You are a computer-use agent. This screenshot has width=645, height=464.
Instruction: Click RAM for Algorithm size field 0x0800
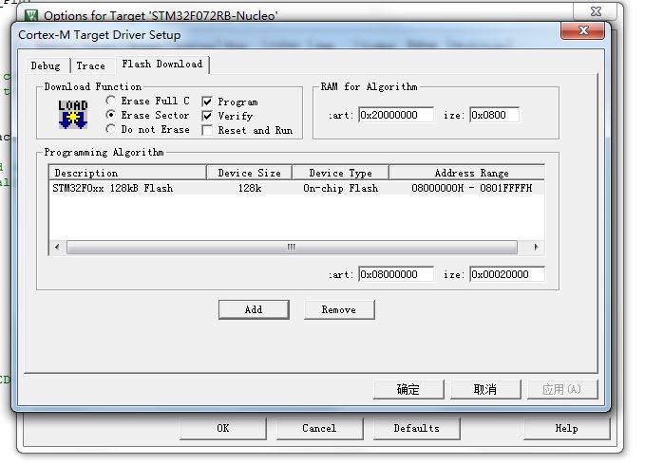(494, 115)
